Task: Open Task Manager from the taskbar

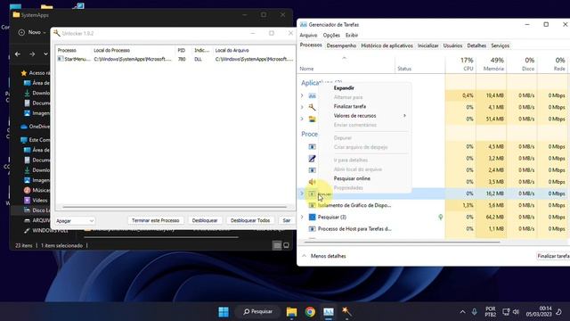Action: click(329, 312)
